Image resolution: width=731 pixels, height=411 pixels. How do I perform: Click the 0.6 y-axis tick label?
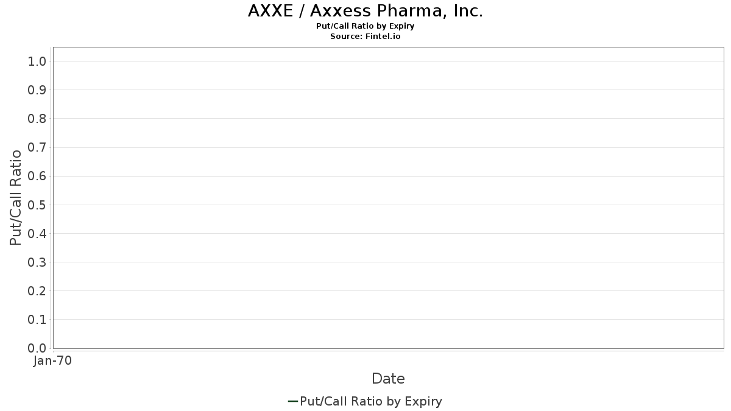[37, 176]
